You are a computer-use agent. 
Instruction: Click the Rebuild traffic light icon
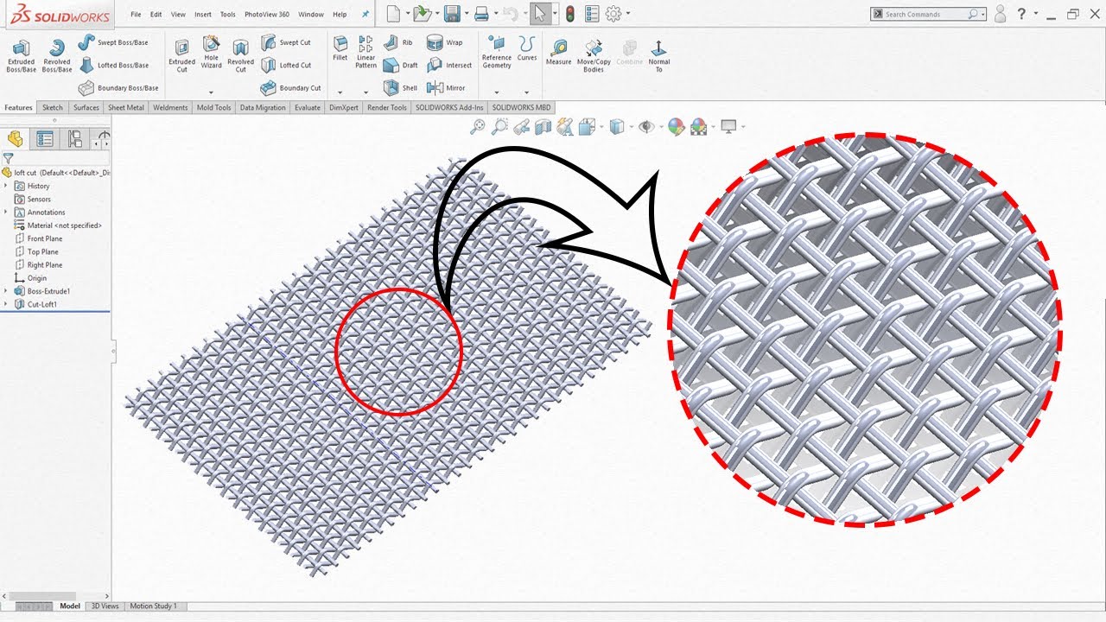(569, 14)
